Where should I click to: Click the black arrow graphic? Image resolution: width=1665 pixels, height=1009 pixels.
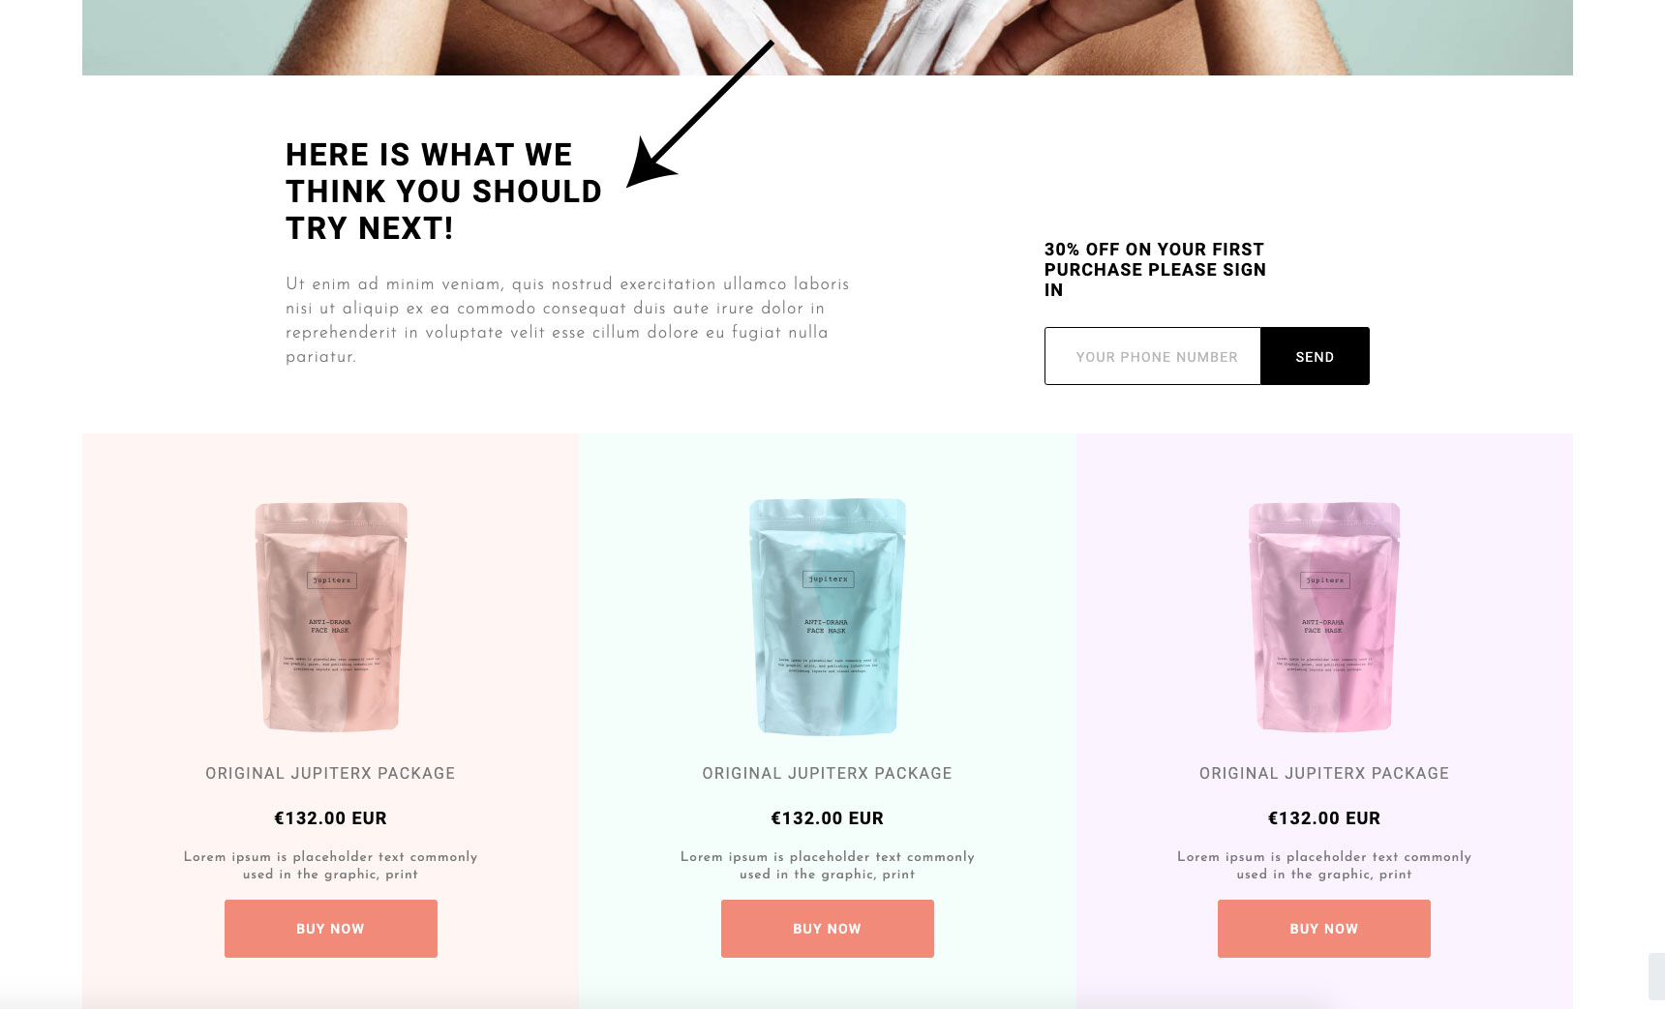[700, 114]
